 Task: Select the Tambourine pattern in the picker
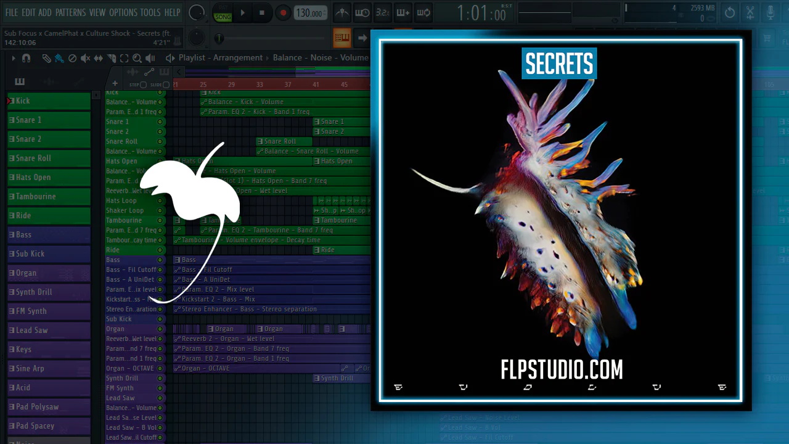tap(49, 196)
